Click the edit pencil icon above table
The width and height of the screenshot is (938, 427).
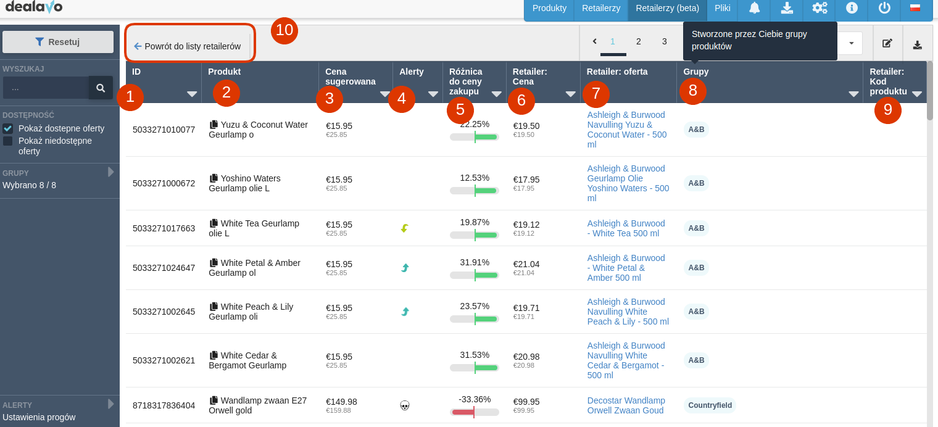click(887, 44)
